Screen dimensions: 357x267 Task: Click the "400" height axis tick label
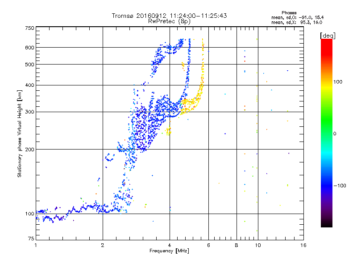pyautogui.click(x=30, y=85)
